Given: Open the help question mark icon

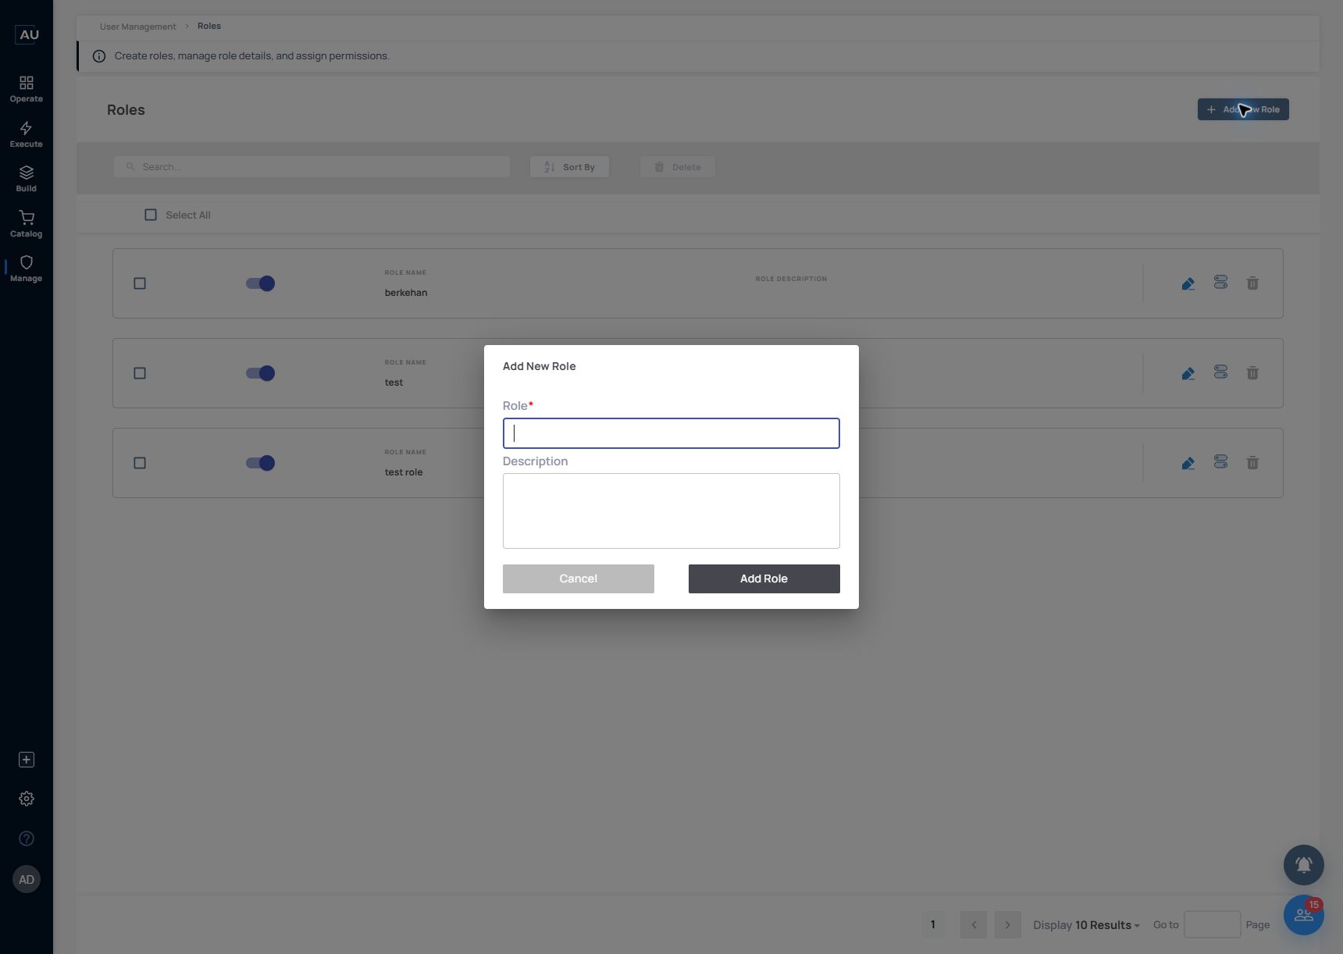Looking at the screenshot, I should [26, 838].
